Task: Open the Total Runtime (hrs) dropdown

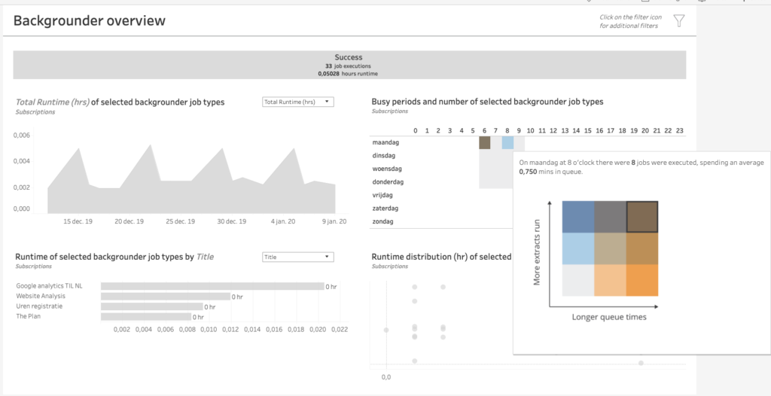Action: point(297,102)
